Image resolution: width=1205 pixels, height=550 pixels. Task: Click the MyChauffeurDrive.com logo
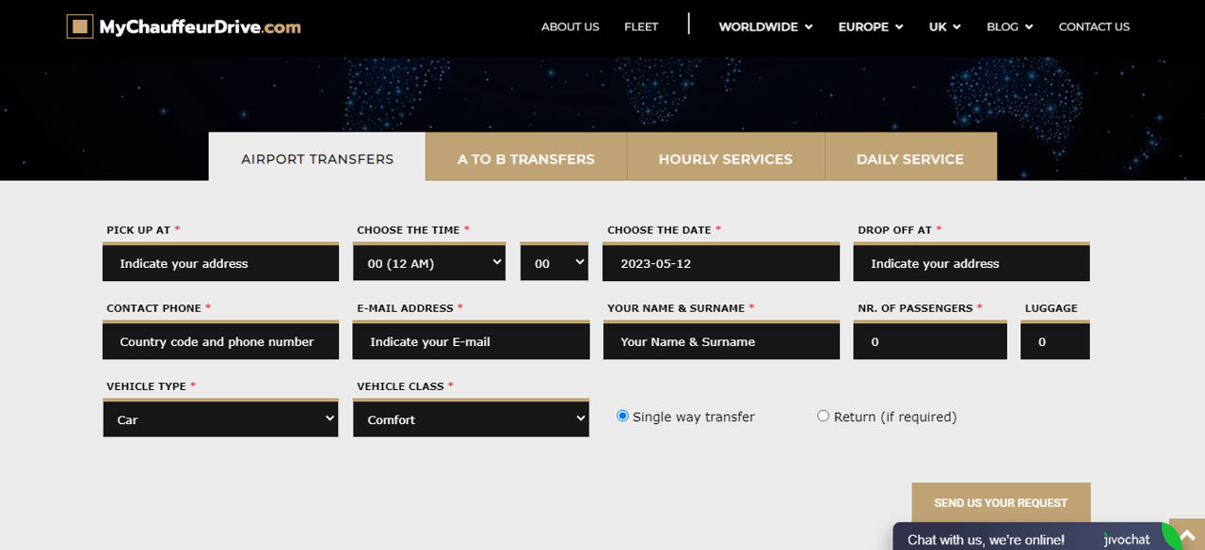point(184,26)
